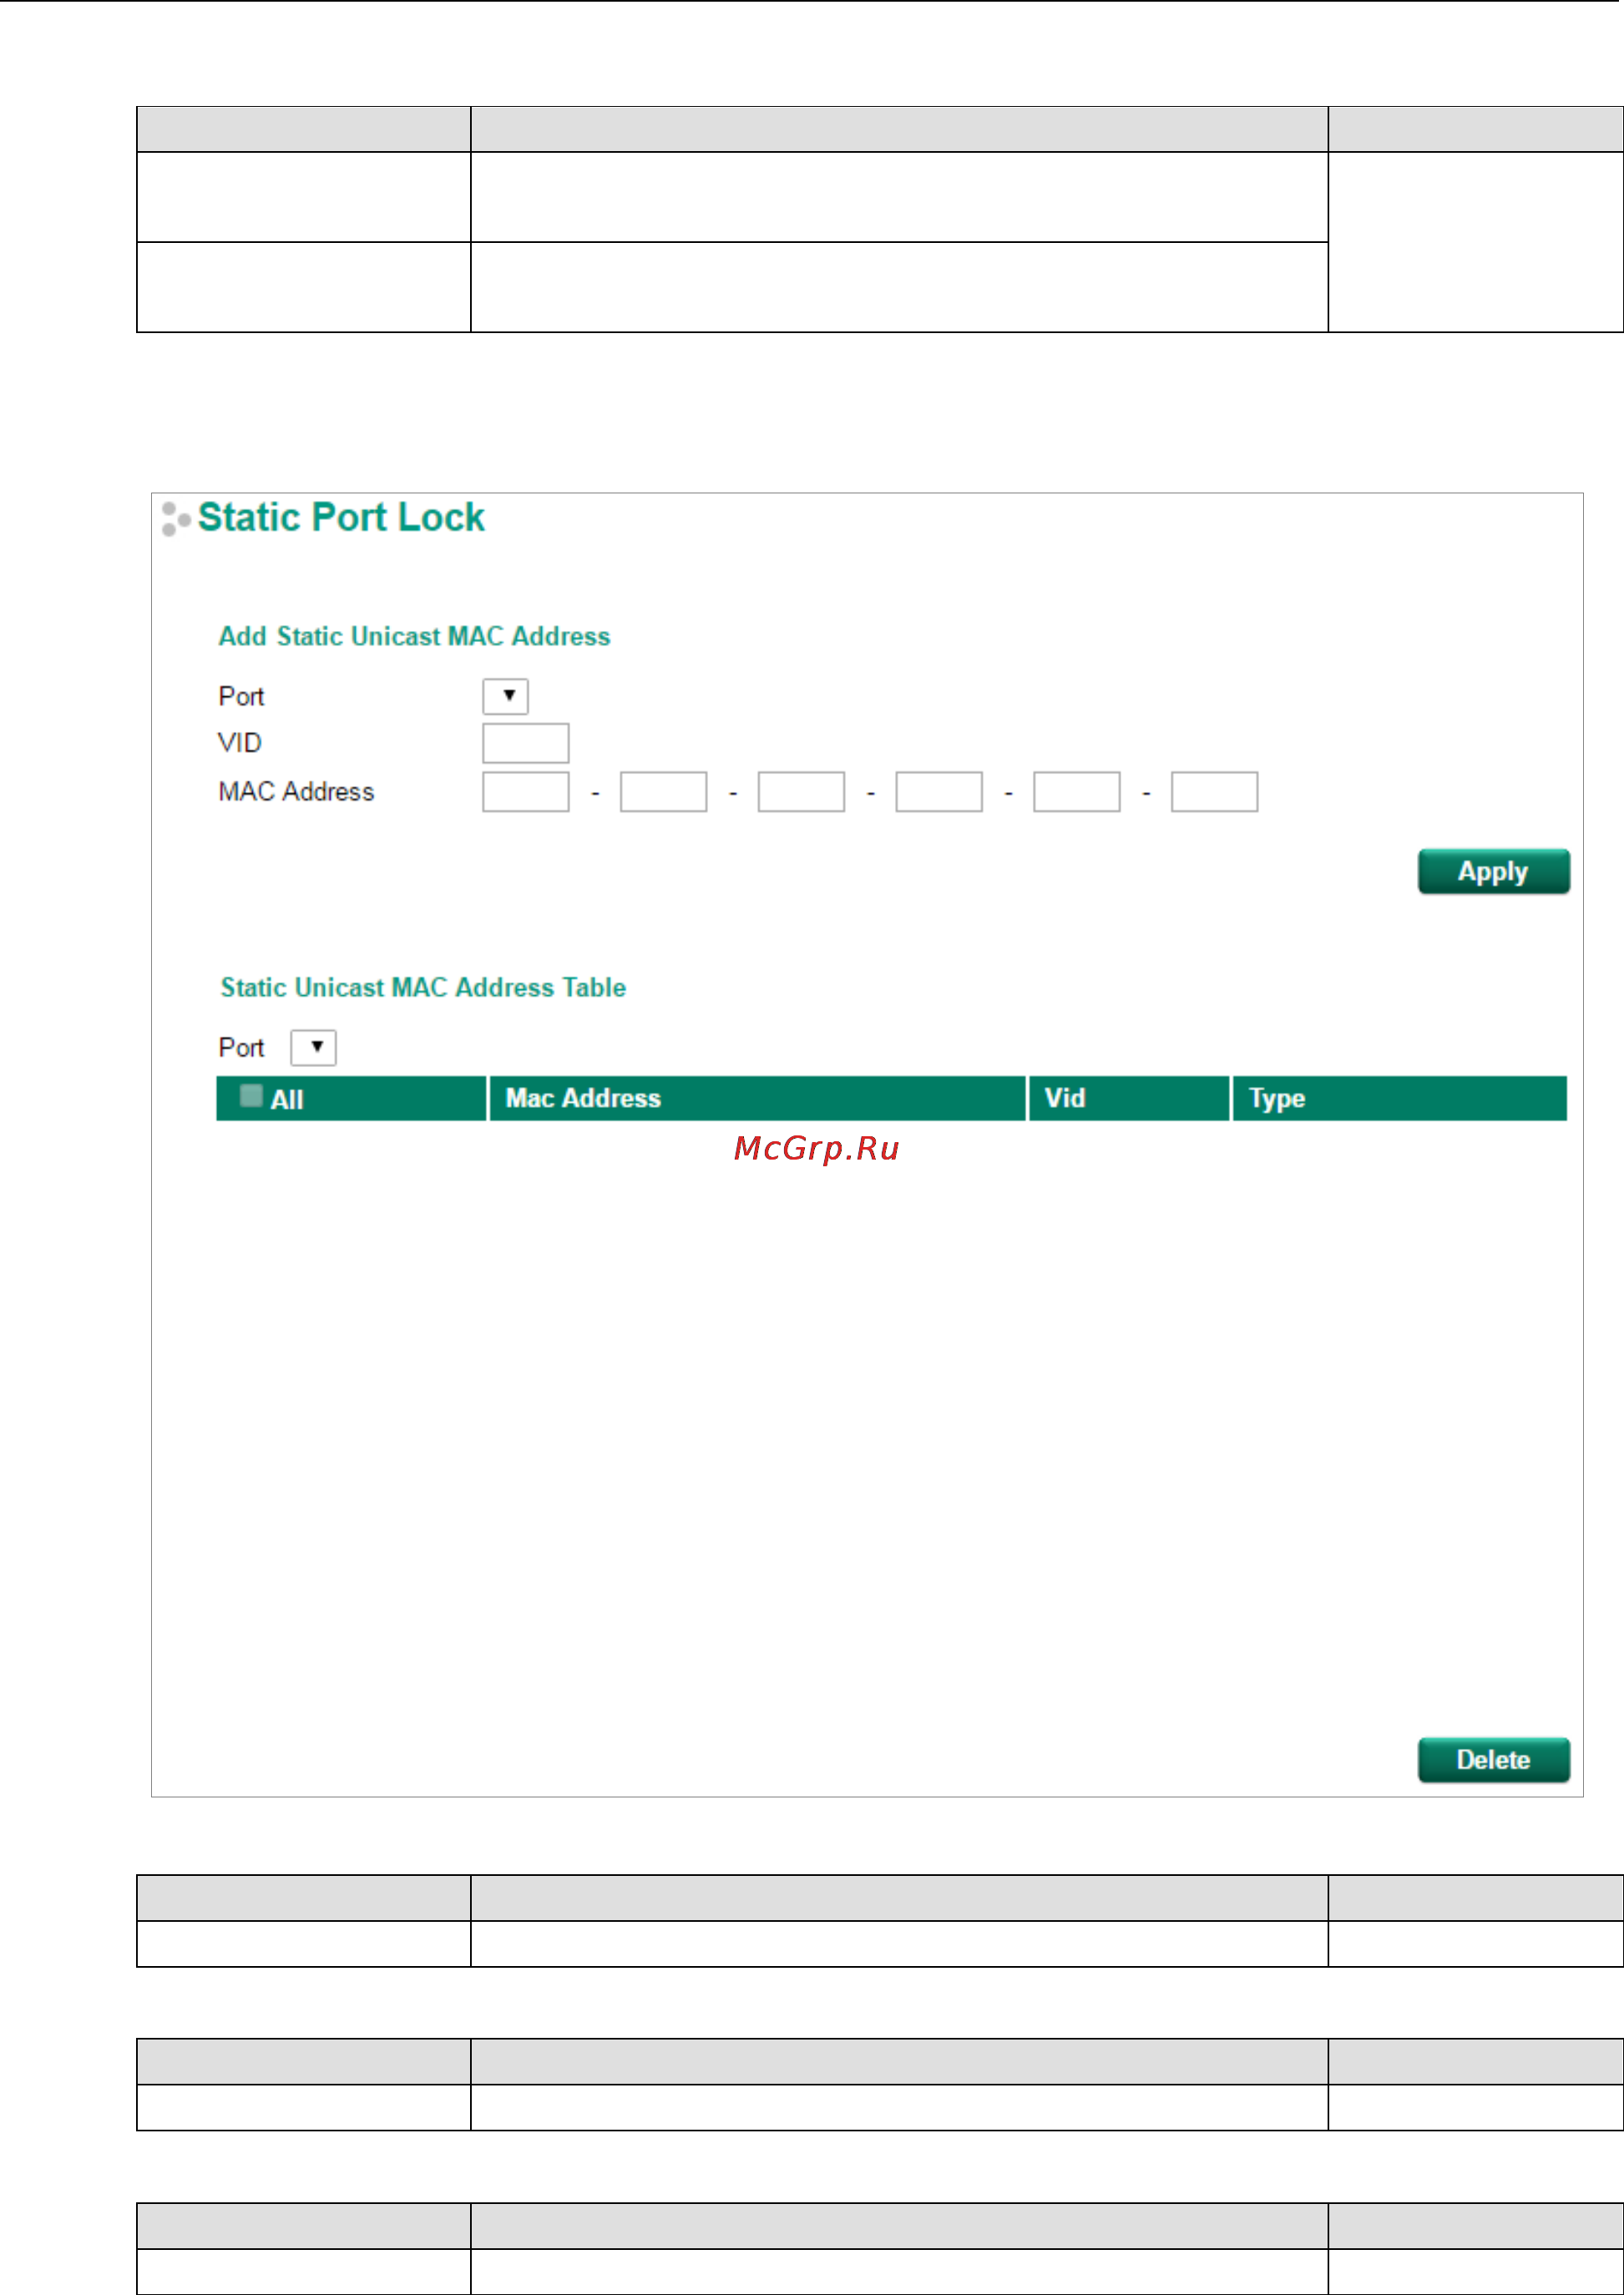The width and height of the screenshot is (1624, 2295).
Task: Toggle the All checkbox in table header
Action: 251,1096
